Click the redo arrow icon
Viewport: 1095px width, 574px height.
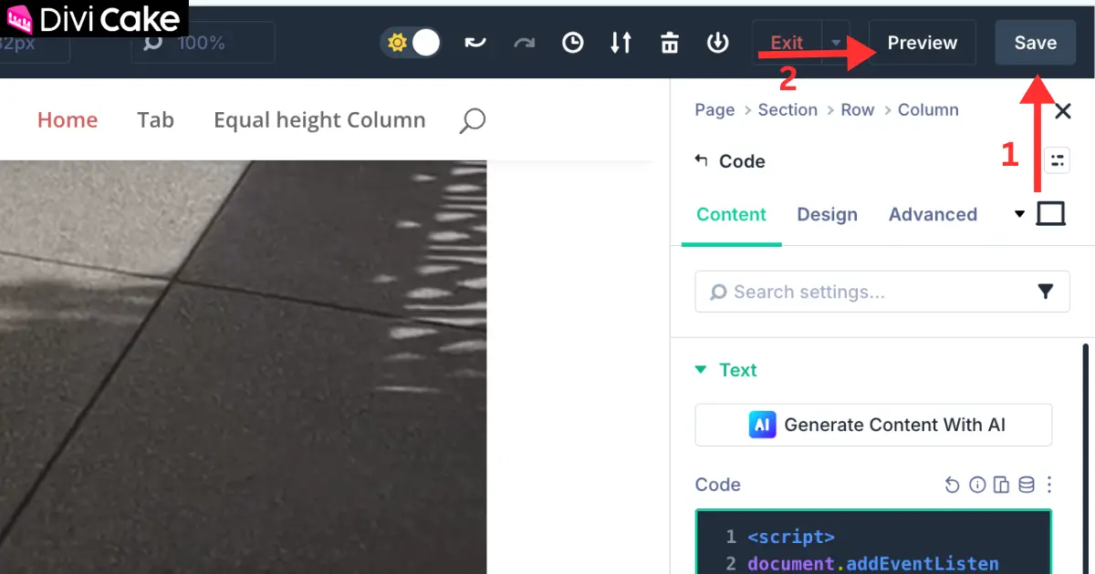(524, 43)
